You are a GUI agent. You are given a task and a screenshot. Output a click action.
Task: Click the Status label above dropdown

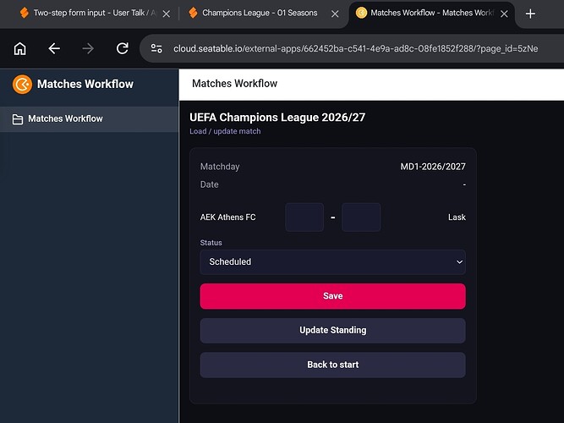[211, 243]
